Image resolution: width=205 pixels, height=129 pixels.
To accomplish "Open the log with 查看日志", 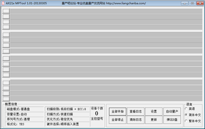I will (136, 112).
